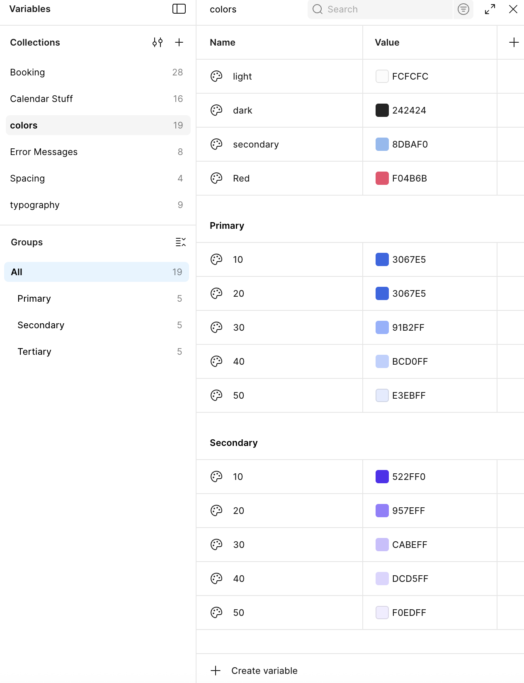Select the Primary group in sidebar
This screenshot has height=683, width=524.
tap(34, 298)
